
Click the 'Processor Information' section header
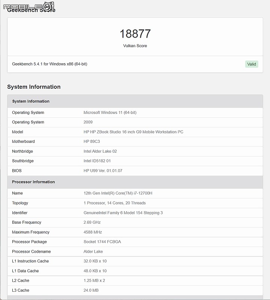click(135, 182)
